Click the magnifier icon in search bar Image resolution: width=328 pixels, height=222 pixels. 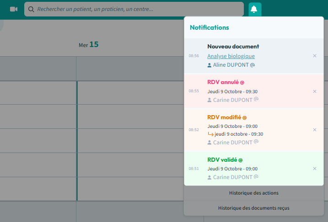point(31,9)
